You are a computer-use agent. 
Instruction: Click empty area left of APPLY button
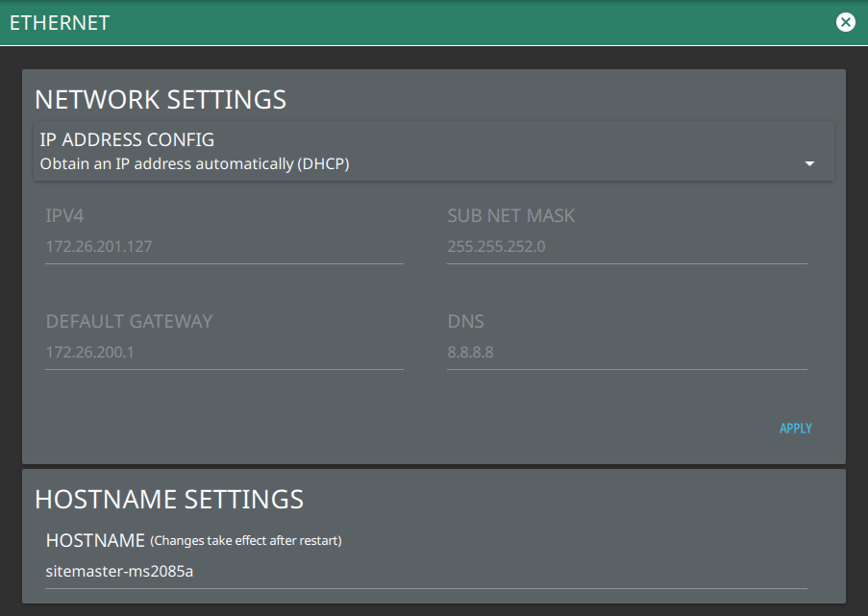tap(577, 429)
